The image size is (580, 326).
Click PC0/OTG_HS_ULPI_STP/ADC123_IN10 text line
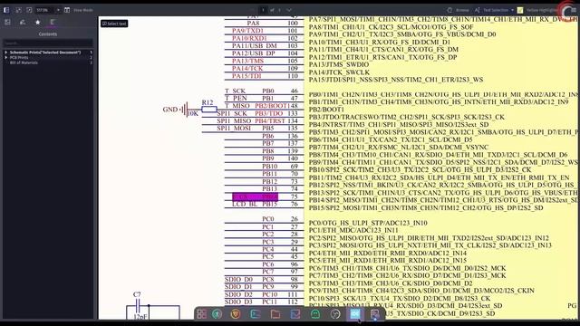click(368, 223)
